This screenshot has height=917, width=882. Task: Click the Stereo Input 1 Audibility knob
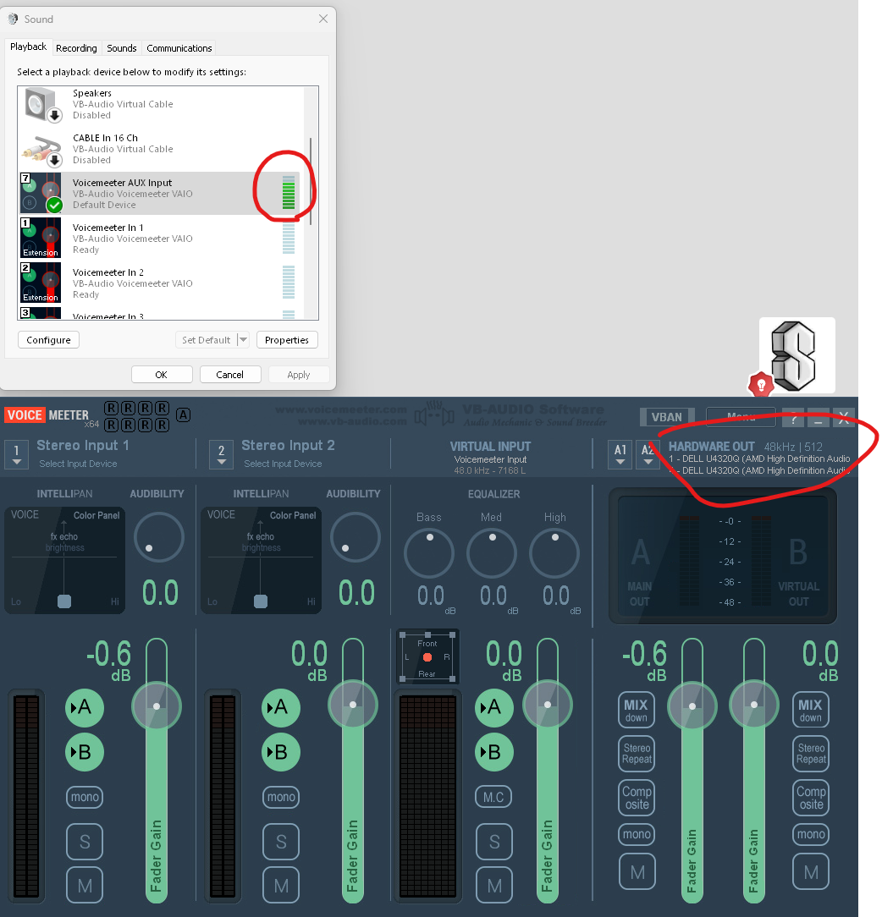(x=159, y=537)
